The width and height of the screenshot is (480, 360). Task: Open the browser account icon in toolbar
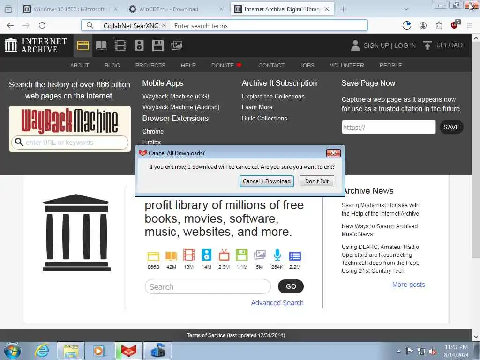click(x=423, y=25)
